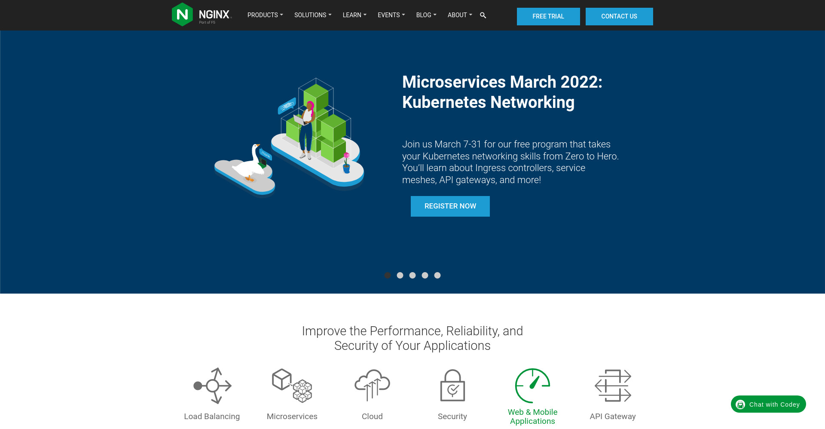Click the Cloud upload icon
This screenshot has height=429, width=825.
point(372,385)
